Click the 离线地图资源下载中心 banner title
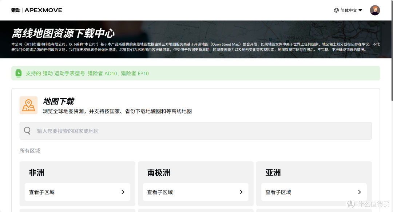Viewport: 393px width, 212px height. pos(63,33)
